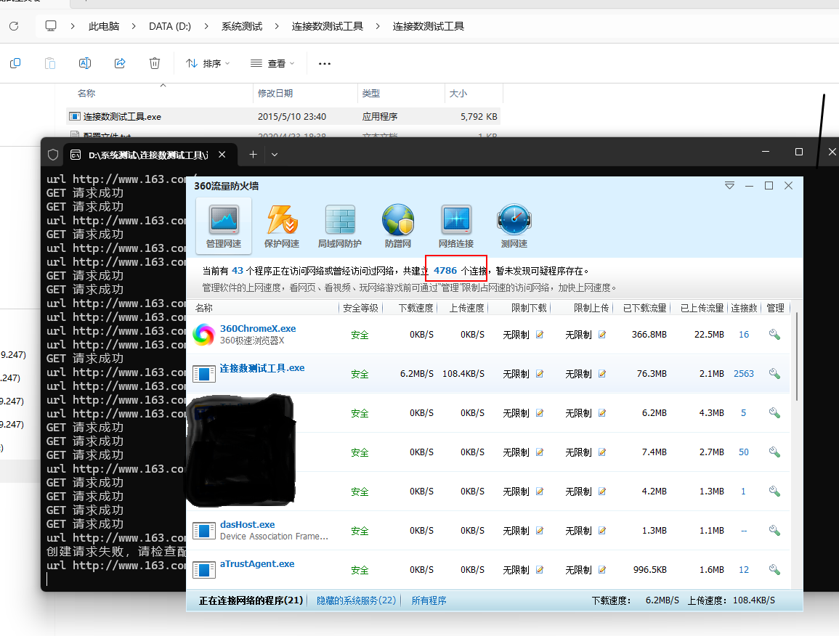Sort the list by 连接数 column header
Image resolution: width=839 pixels, height=636 pixels.
click(x=744, y=308)
